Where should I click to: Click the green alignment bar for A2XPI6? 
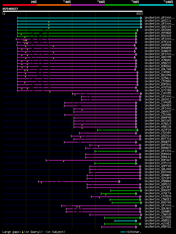tap(118, 130)
